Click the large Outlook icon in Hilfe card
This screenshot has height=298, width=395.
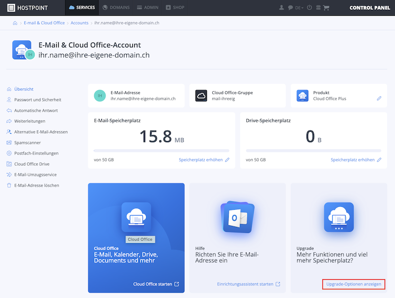[237, 217]
